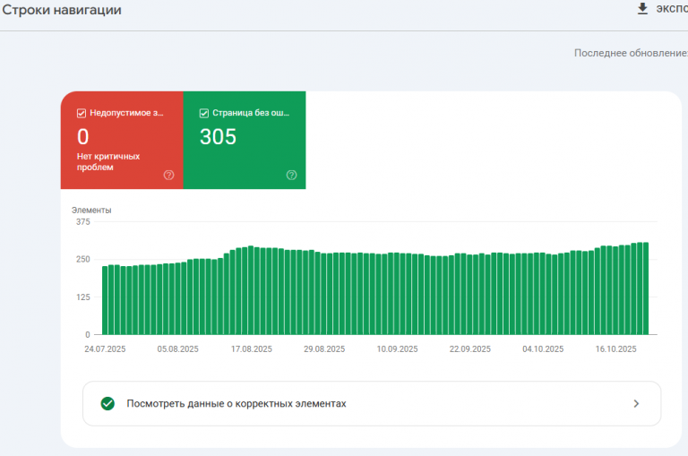The height and width of the screenshot is (456, 688).
Task: Click the 16.10.2025 date label
Action: pyautogui.click(x=616, y=349)
